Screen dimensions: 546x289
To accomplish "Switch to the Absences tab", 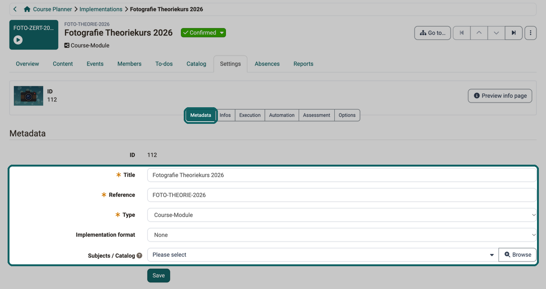I will click(x=267, y=64).
